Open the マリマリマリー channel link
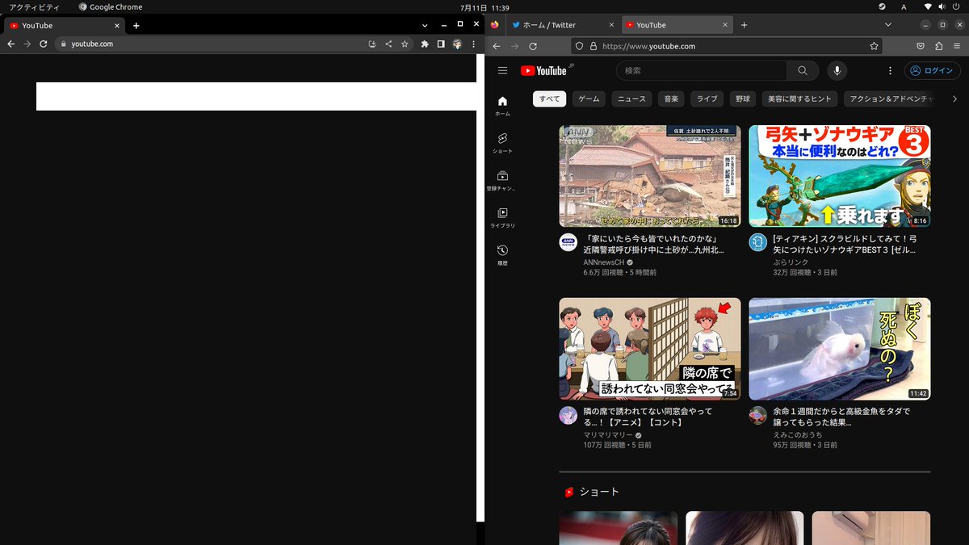 click(x=608, y=434)
